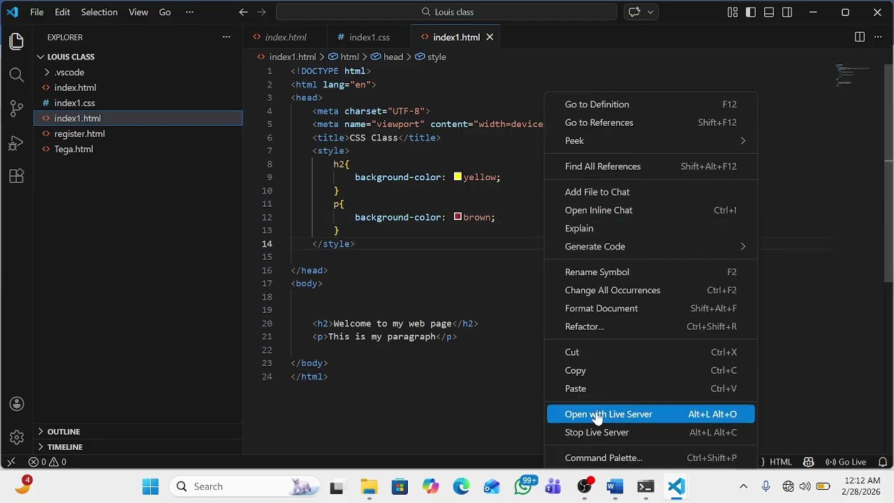Viewport: 894px width, 503px height.
Task: Open the Accounts menu icon
Action: click(17, 404)
